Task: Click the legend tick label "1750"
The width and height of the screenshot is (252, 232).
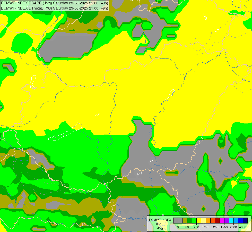Action: 224,227
